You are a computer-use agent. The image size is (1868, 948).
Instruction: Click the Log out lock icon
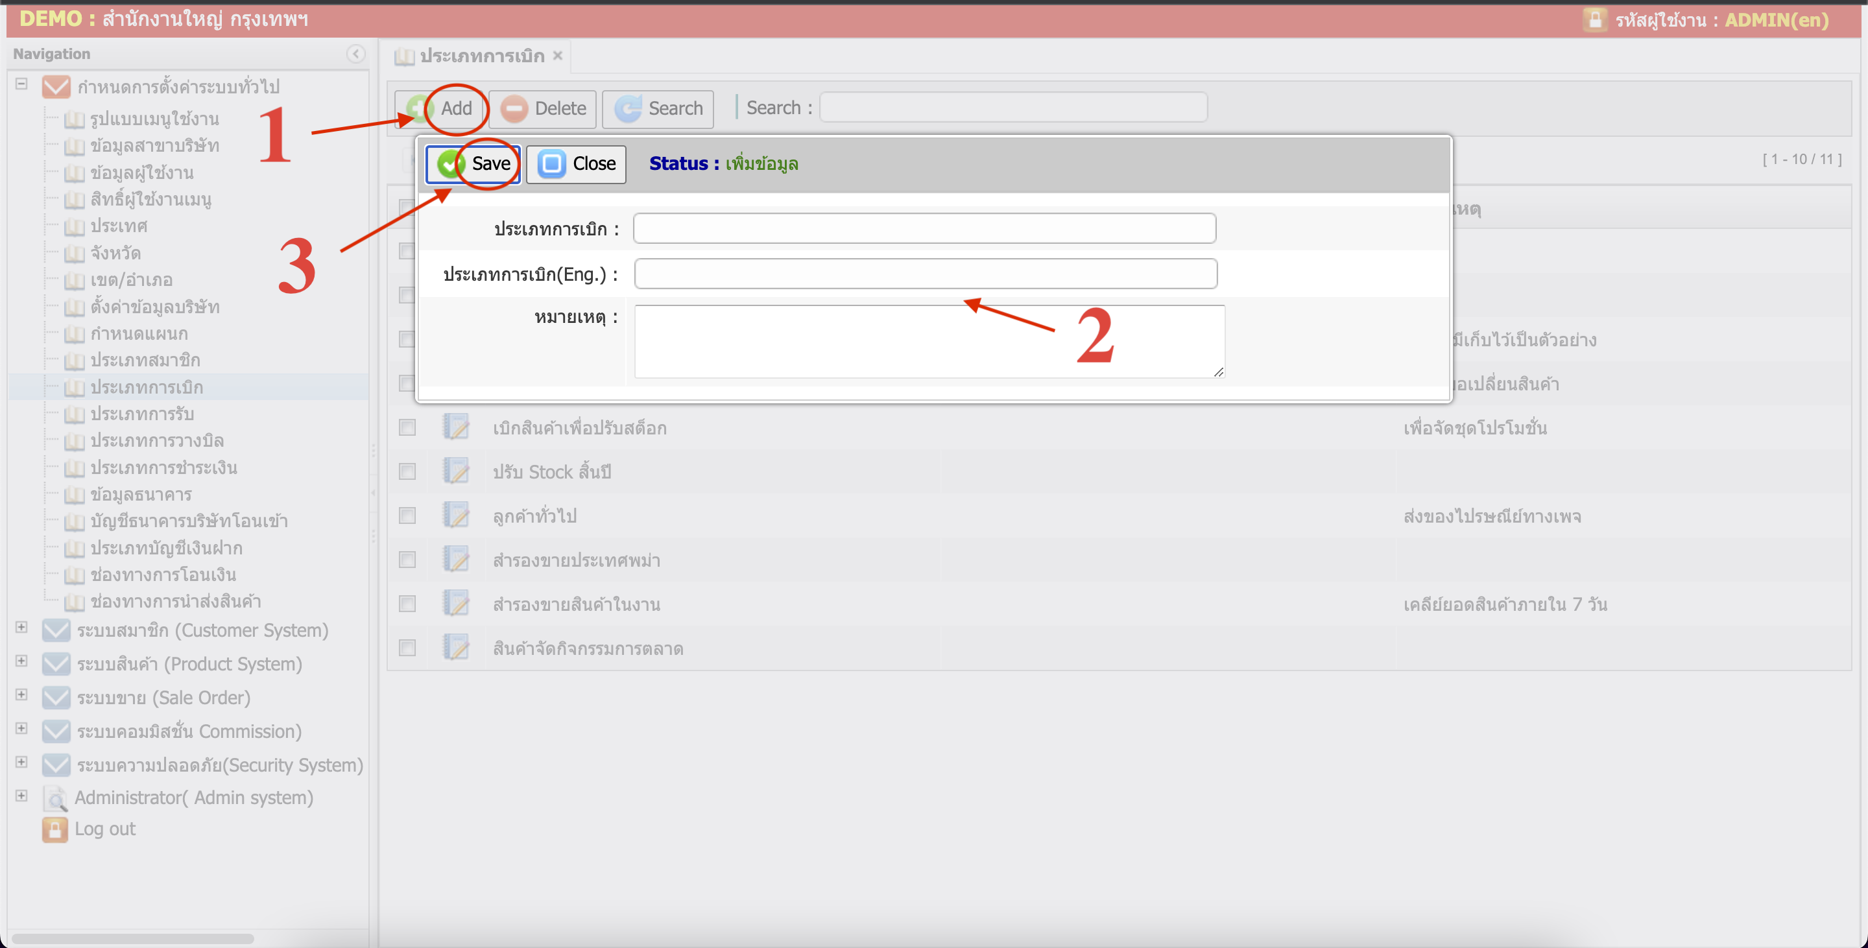[54, 829]
